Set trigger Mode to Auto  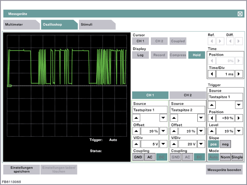point(213,157)
